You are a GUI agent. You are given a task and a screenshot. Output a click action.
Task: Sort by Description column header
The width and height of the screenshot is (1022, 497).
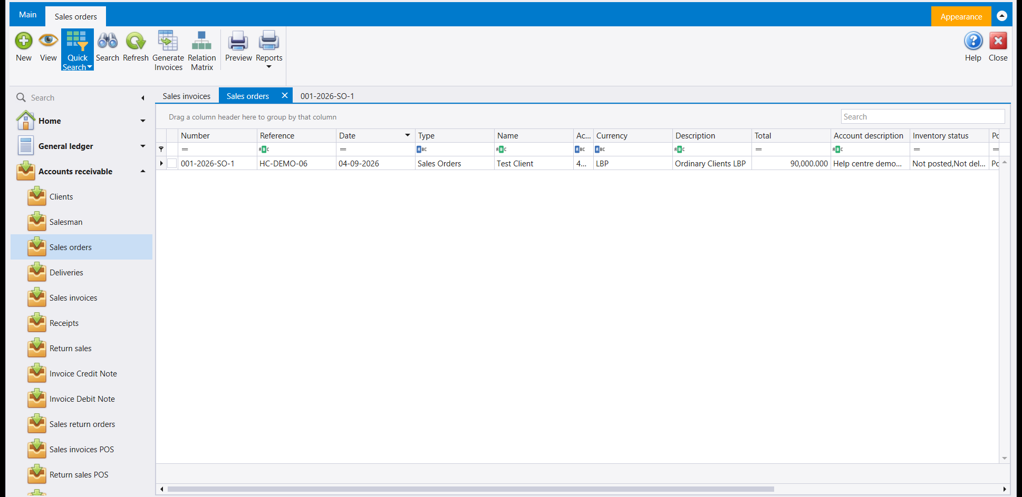click(x=712, y=136)
